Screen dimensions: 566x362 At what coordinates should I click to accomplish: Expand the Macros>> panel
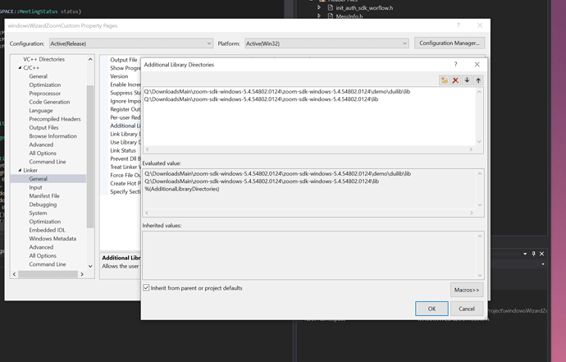[467, 290]
